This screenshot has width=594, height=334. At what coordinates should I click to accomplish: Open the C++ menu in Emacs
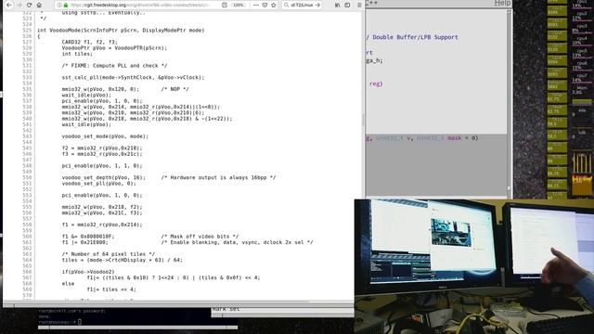(x=371, y=3)
